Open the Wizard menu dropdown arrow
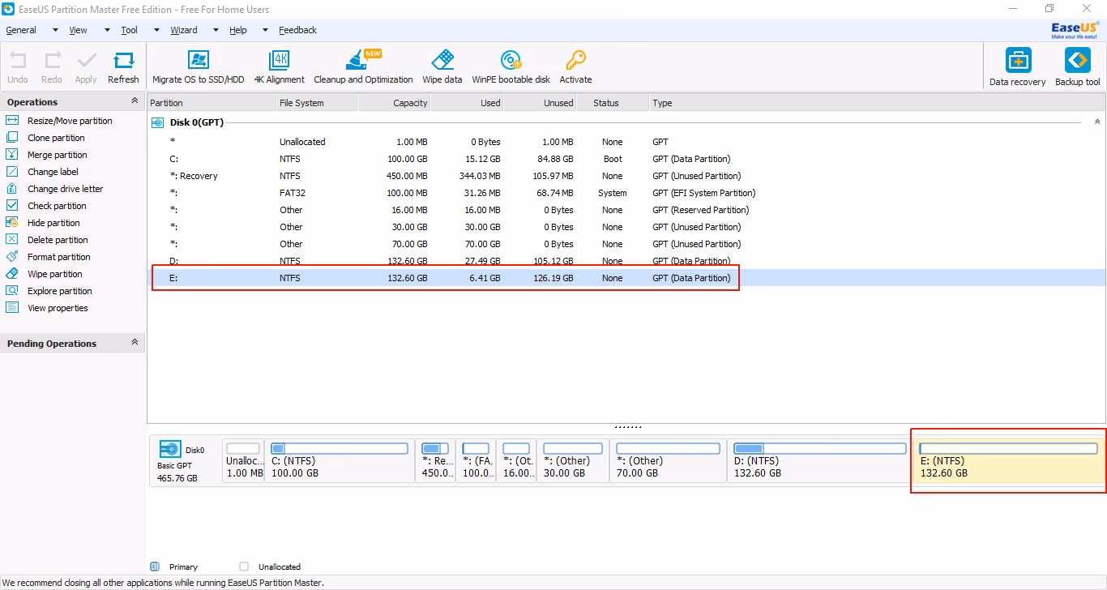The width and height of the screenshot is (1107, 590). click(x=216, y=30)
